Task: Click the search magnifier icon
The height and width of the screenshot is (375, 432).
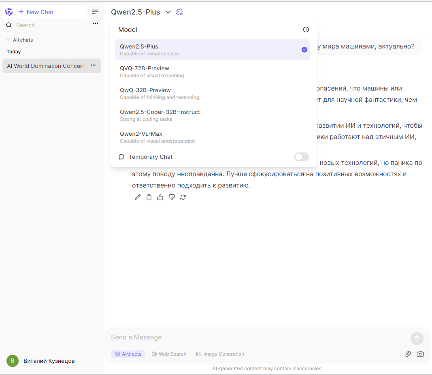Action: click(x=9, y=25)
